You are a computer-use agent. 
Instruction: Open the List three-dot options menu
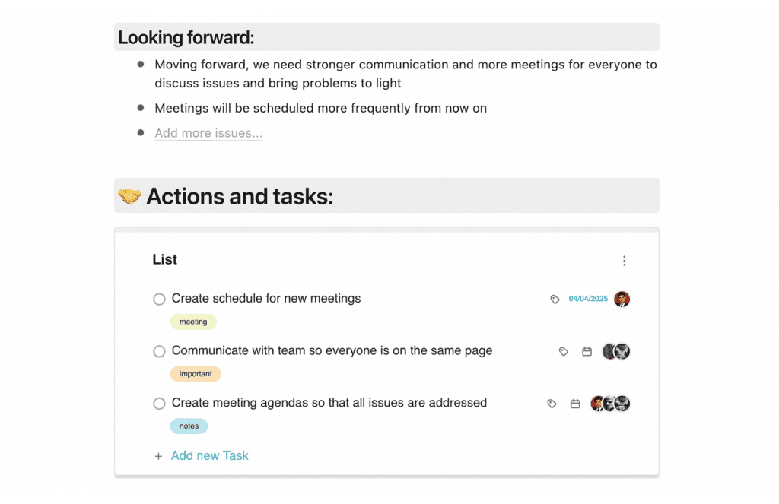(624, 261)
